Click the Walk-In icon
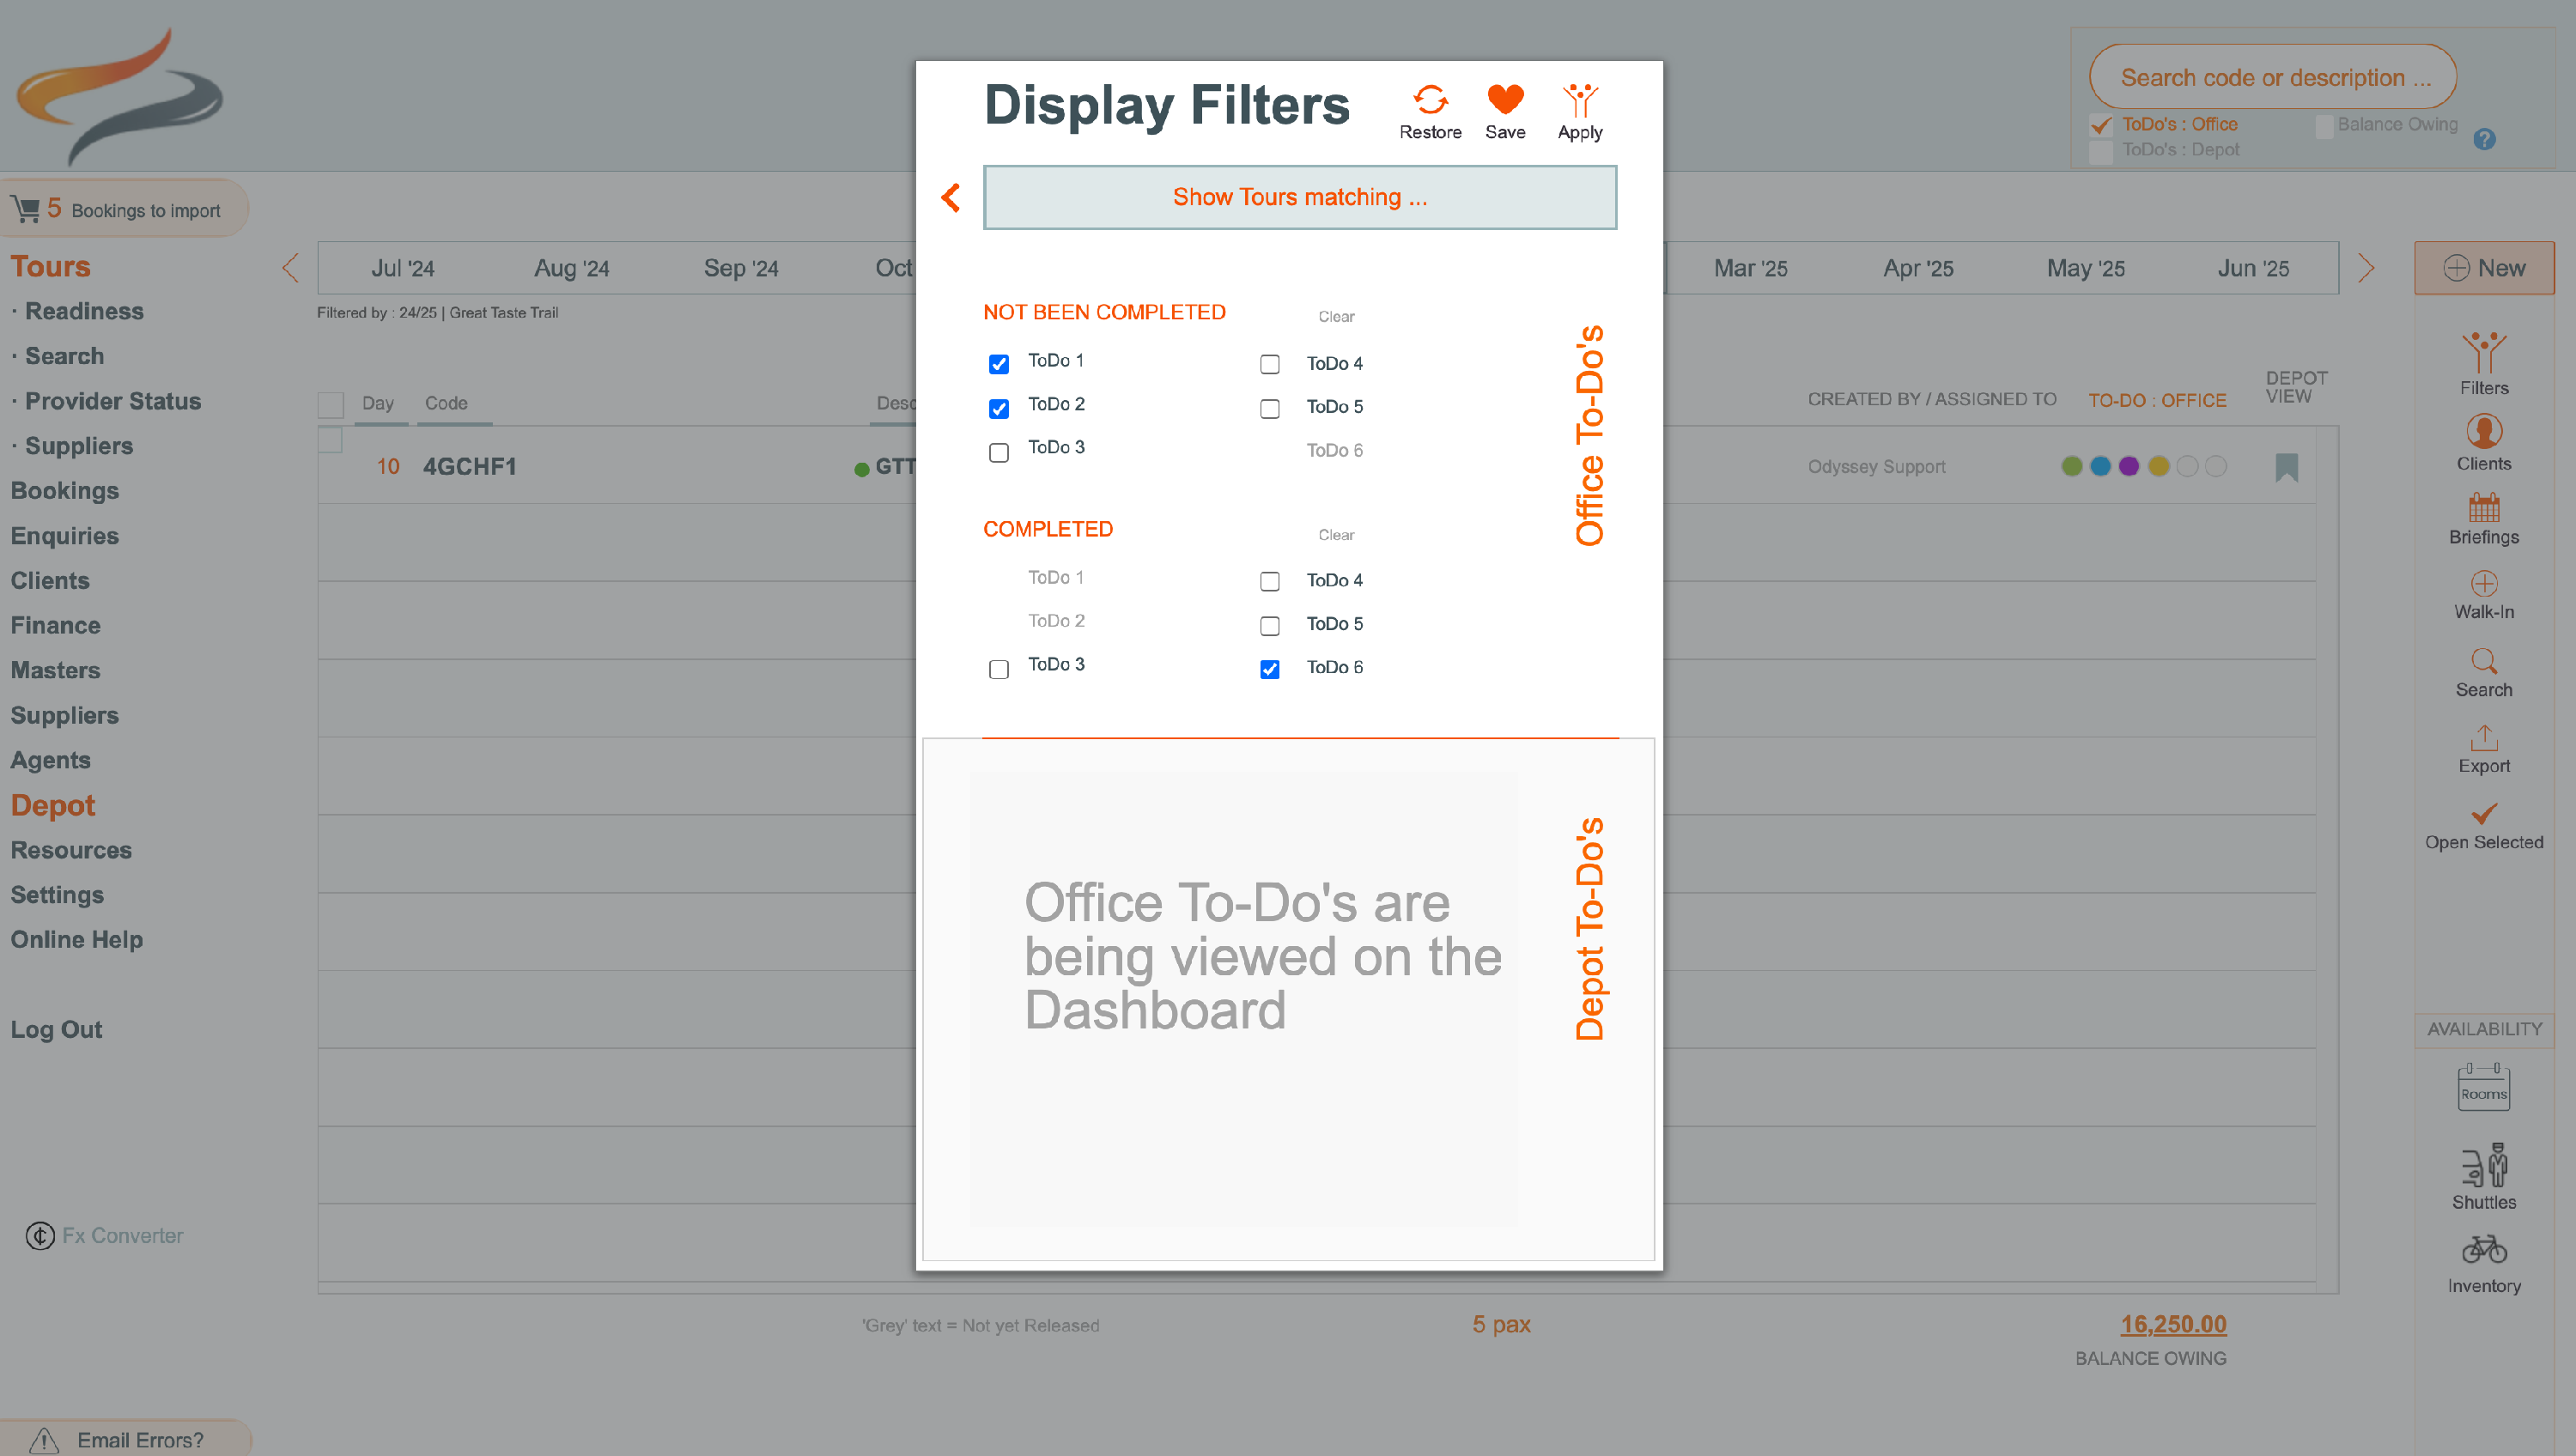Viewport: 2576px width, 1456px height. tap(2483, 584)
